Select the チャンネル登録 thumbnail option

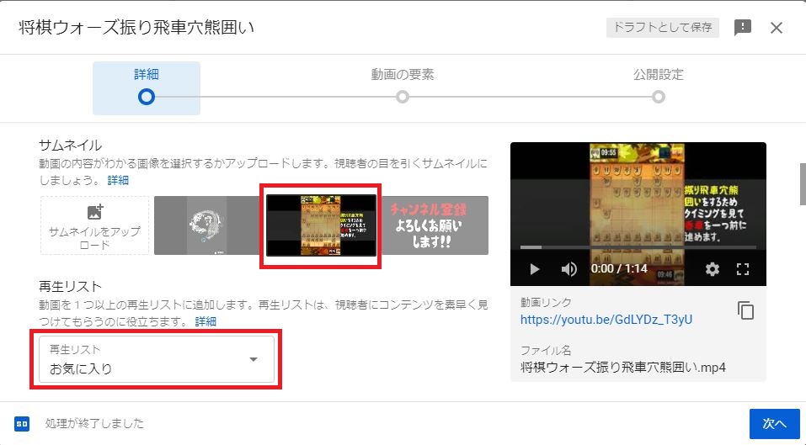(435, 225)
